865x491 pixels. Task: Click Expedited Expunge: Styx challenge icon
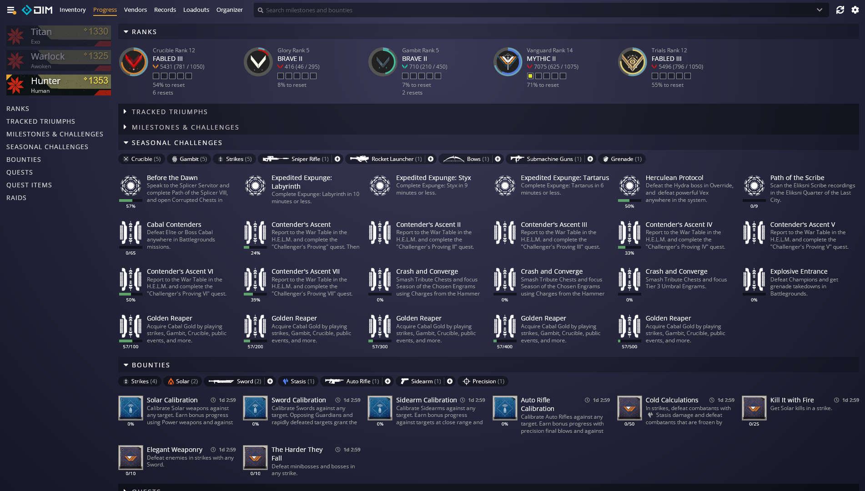(380, 186)
